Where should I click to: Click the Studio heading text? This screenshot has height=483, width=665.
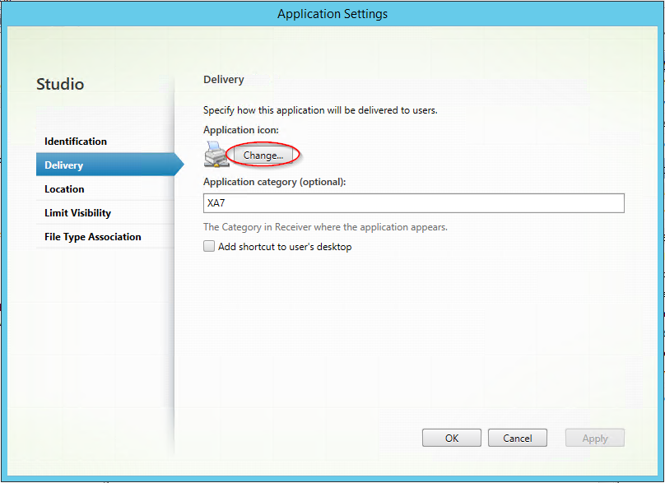pyautogui.click(x=60, y=84)
